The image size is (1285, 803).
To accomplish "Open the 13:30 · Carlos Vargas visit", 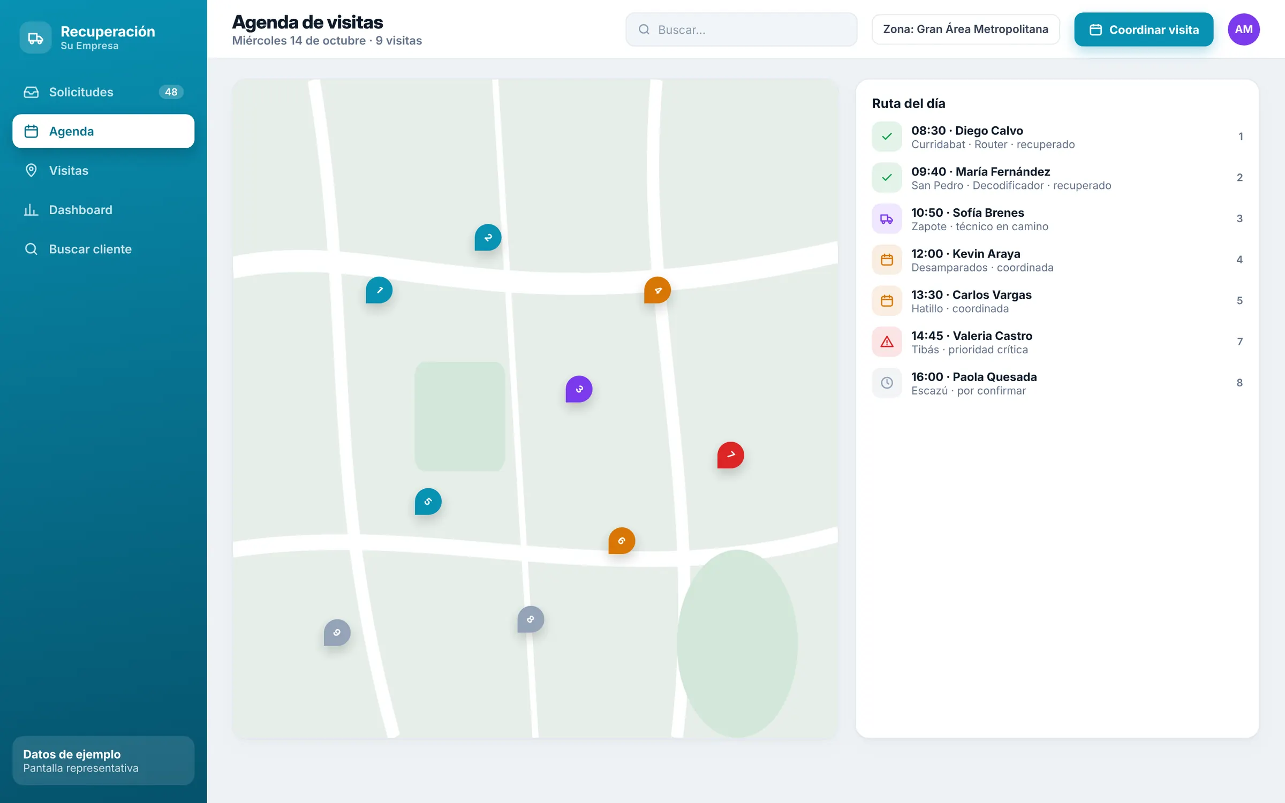I will pyautogui.click(x=1057, y=301).
